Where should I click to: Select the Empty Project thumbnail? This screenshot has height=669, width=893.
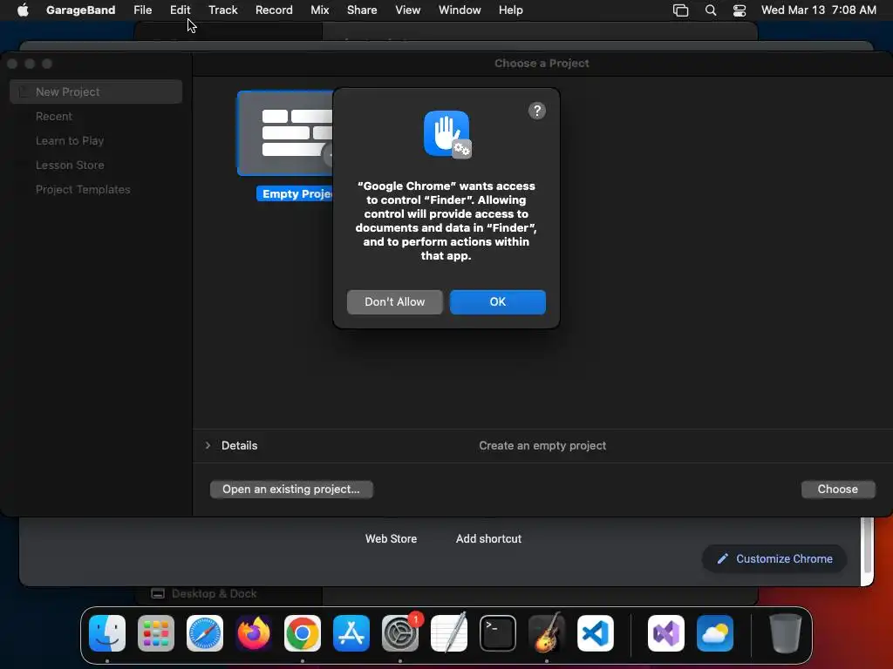[285, 133]
